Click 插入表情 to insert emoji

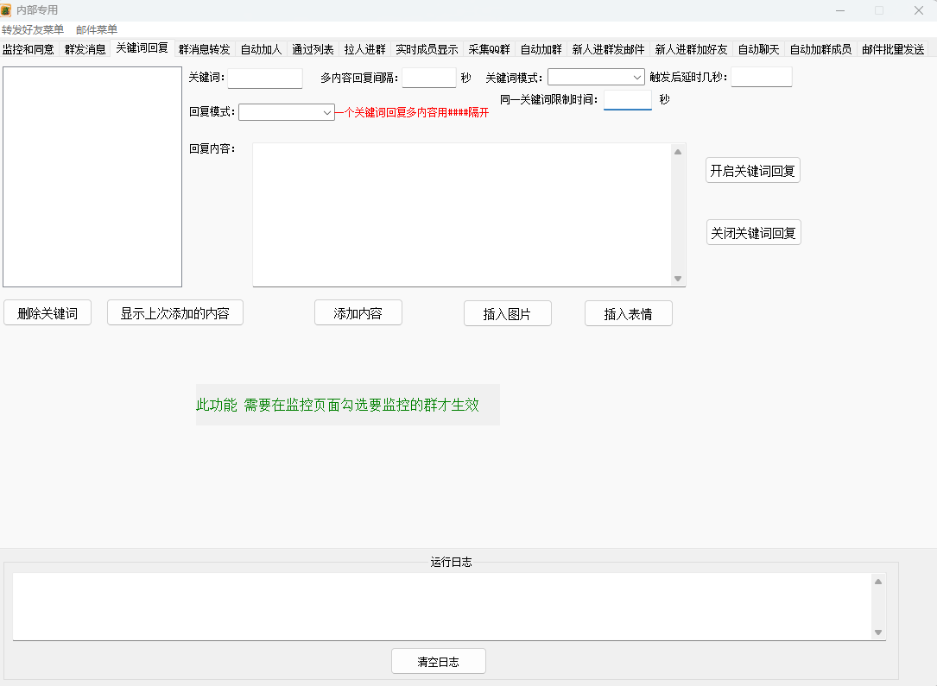628,314
